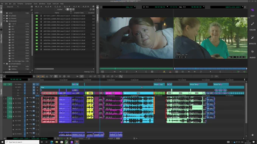Open the B-ROLL bin
This screenshot has width=257, height=144.
pyautogui.click(x=14, y=69)
